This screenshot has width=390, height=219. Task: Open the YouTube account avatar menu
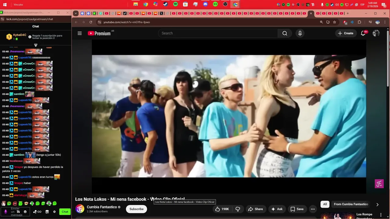(x=376, y=33)
